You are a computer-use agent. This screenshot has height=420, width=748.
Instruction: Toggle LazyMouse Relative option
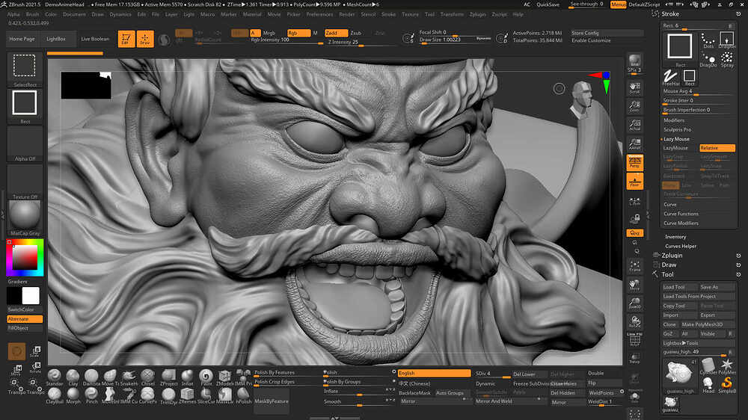coord(717,148)
